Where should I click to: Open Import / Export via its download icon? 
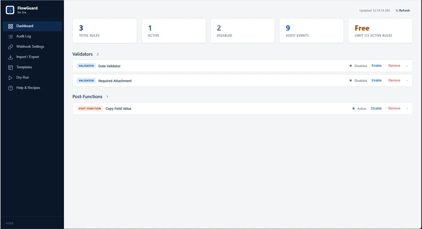click(x=11, y=57)
